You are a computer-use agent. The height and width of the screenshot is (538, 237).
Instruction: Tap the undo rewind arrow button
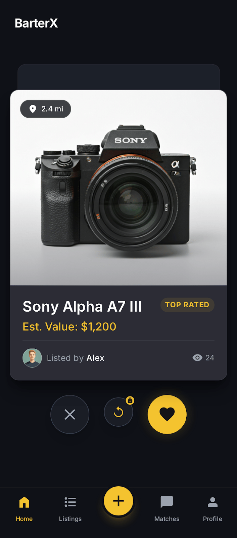118,412
